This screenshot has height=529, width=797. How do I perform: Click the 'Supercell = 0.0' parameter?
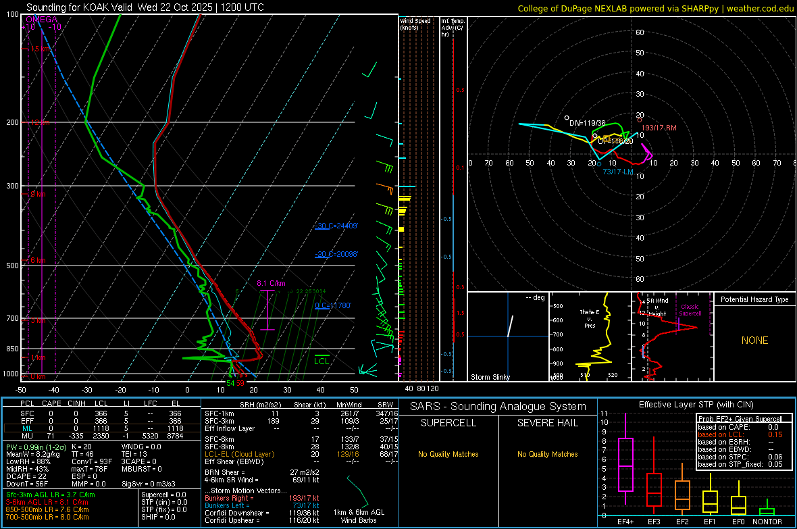click(x=163, y=495)
